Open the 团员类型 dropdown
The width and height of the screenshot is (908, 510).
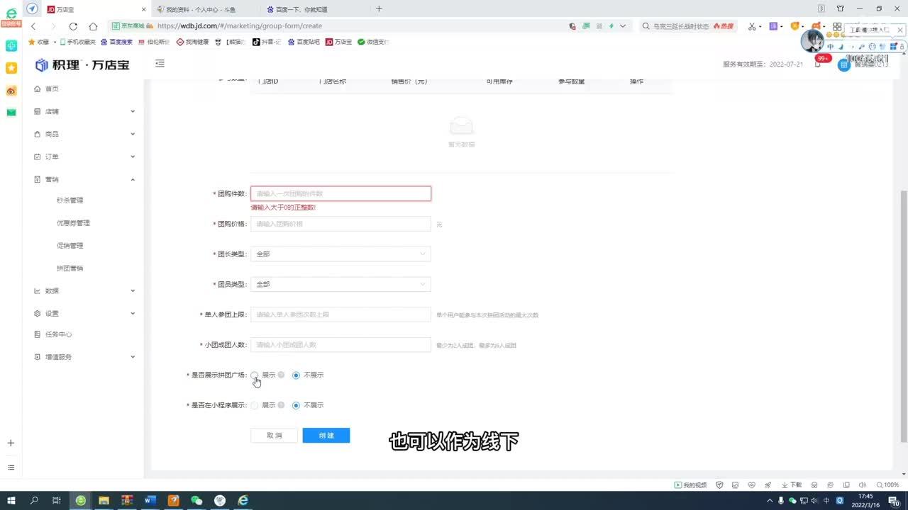tap(340, 284)
